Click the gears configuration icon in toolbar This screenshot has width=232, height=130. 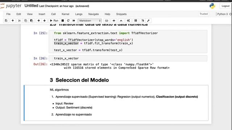[x=128, y=21]
